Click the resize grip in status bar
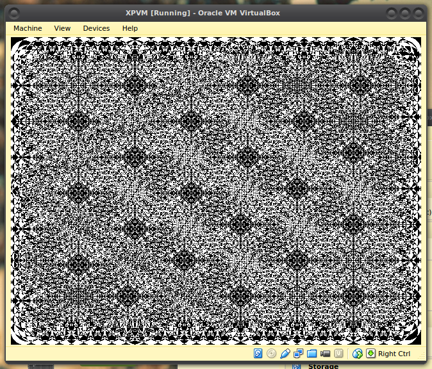The height and width of the screenshot is (369, 432). pyautogui.click(x=421, y=356)
